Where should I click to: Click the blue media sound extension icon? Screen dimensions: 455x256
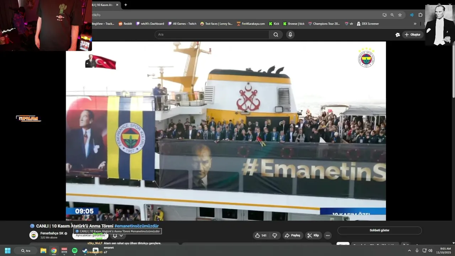pos(412,15)
